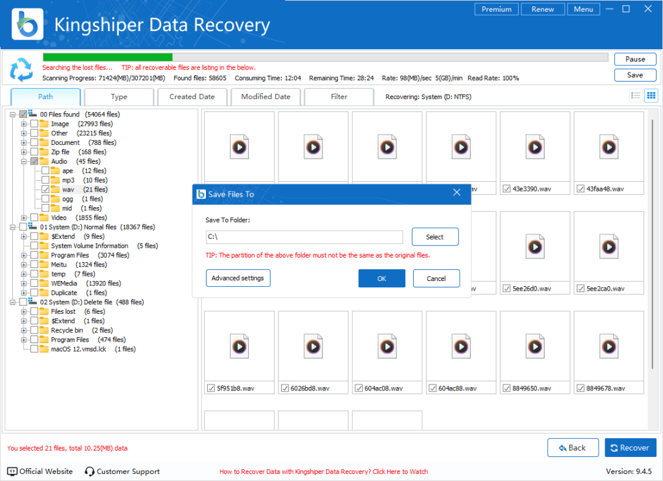Switch to grid thumbnail view icon

[651, 96]
